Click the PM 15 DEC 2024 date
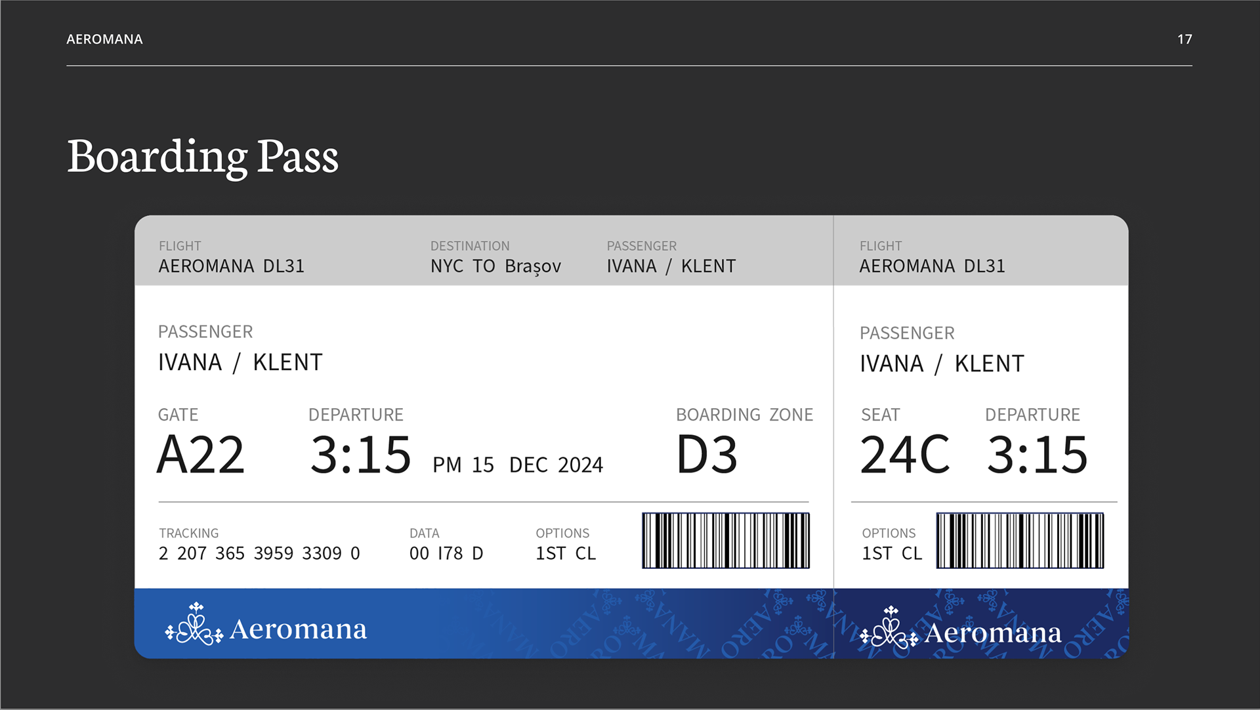The height and width of the screenshot is (710, 1260). 518,465
